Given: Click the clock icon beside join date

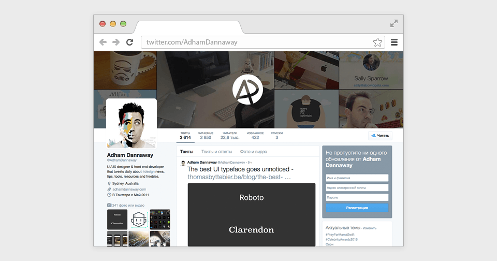Looking at the screenshot, I should click(x=109, y=195).
